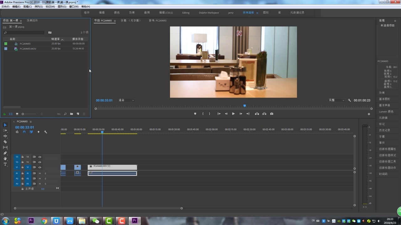Toggle V2 track output eye

point(40,162)
